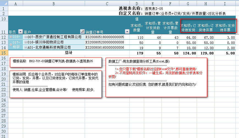The width and height of the screenshot is (239, 138).
Task: Collapse A01-北京通畅科技有限公司 customer row
Action: (x=26, y=48)
